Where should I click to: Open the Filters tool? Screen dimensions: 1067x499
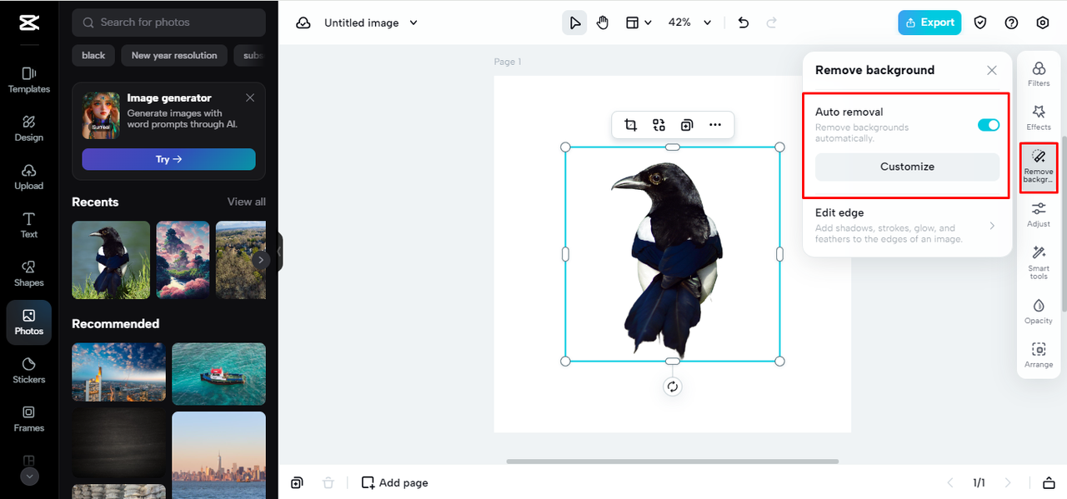[x=1039, y=73]
